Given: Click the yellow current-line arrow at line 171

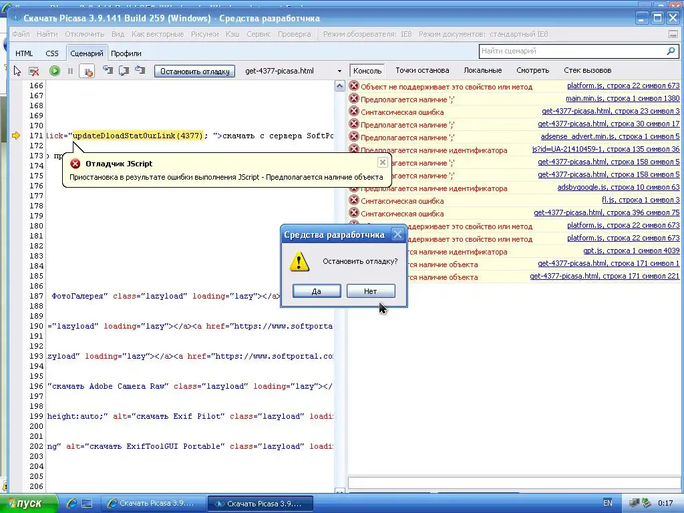Looking at the screenshot, I should pyautogui.click(x=16, y=136).
